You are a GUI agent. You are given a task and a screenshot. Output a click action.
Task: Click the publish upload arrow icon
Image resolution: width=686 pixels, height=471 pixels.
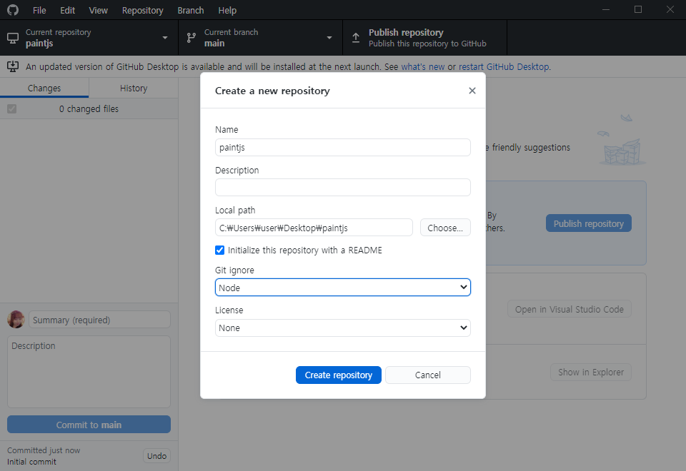pyautogui.click(x=356, y=38)
